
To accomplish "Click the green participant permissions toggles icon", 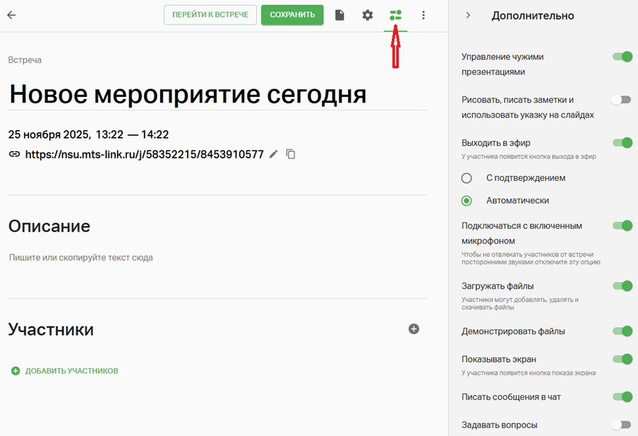I will coord(395,15).
